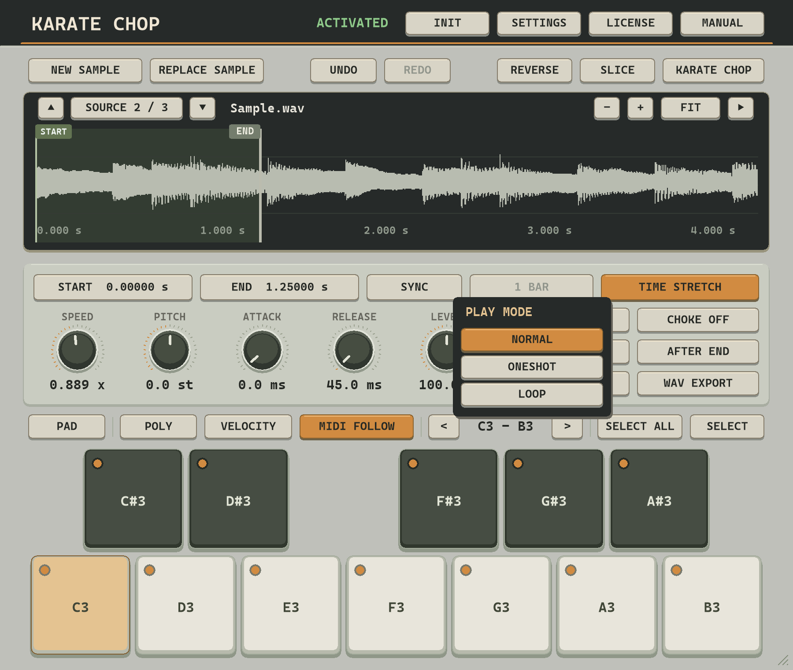Click the B3 pad indicator dot
This screenshot has height=670, width=793.
click(x=676, y=570)
